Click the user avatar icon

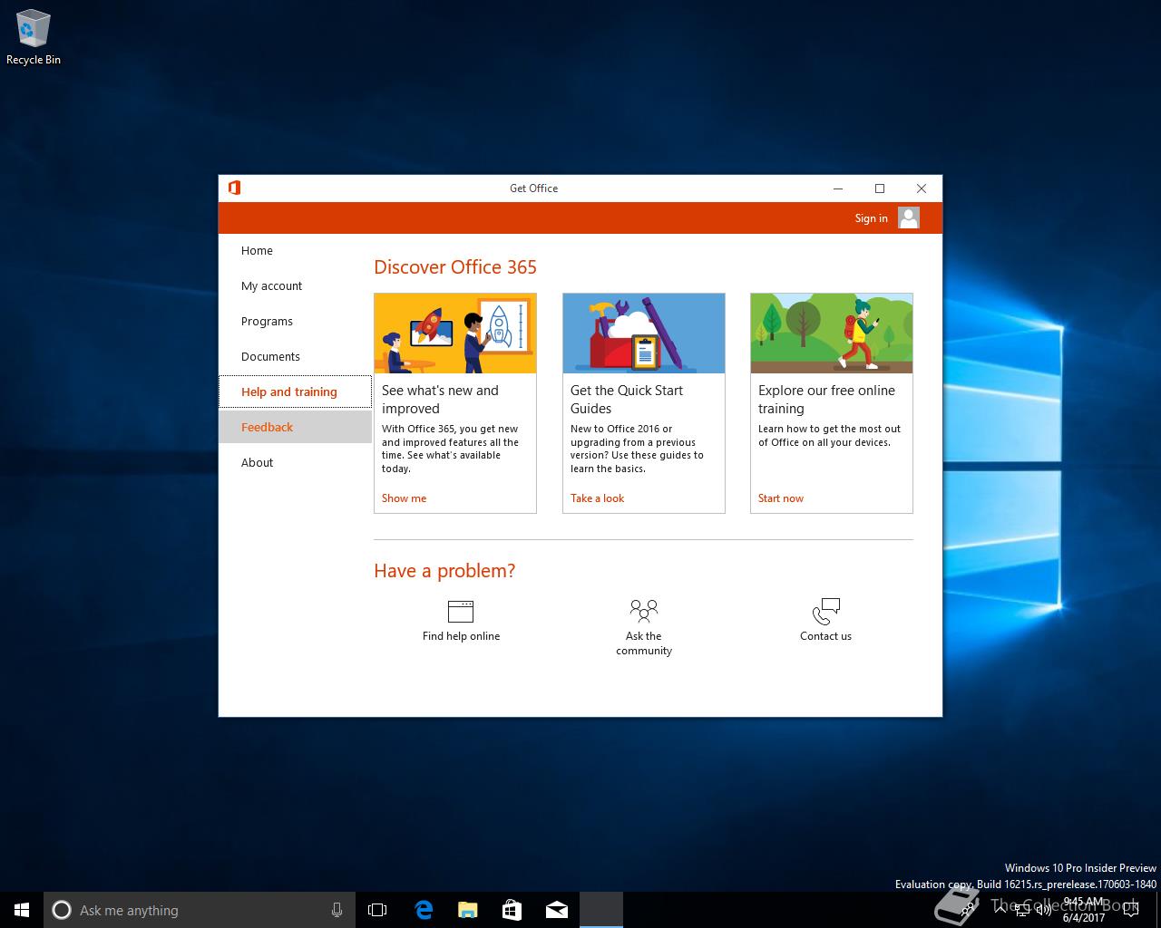[x=909, y=217]
